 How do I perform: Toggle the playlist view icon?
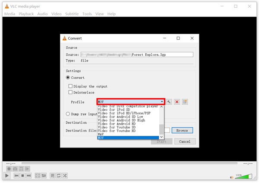tap(53, 176)
